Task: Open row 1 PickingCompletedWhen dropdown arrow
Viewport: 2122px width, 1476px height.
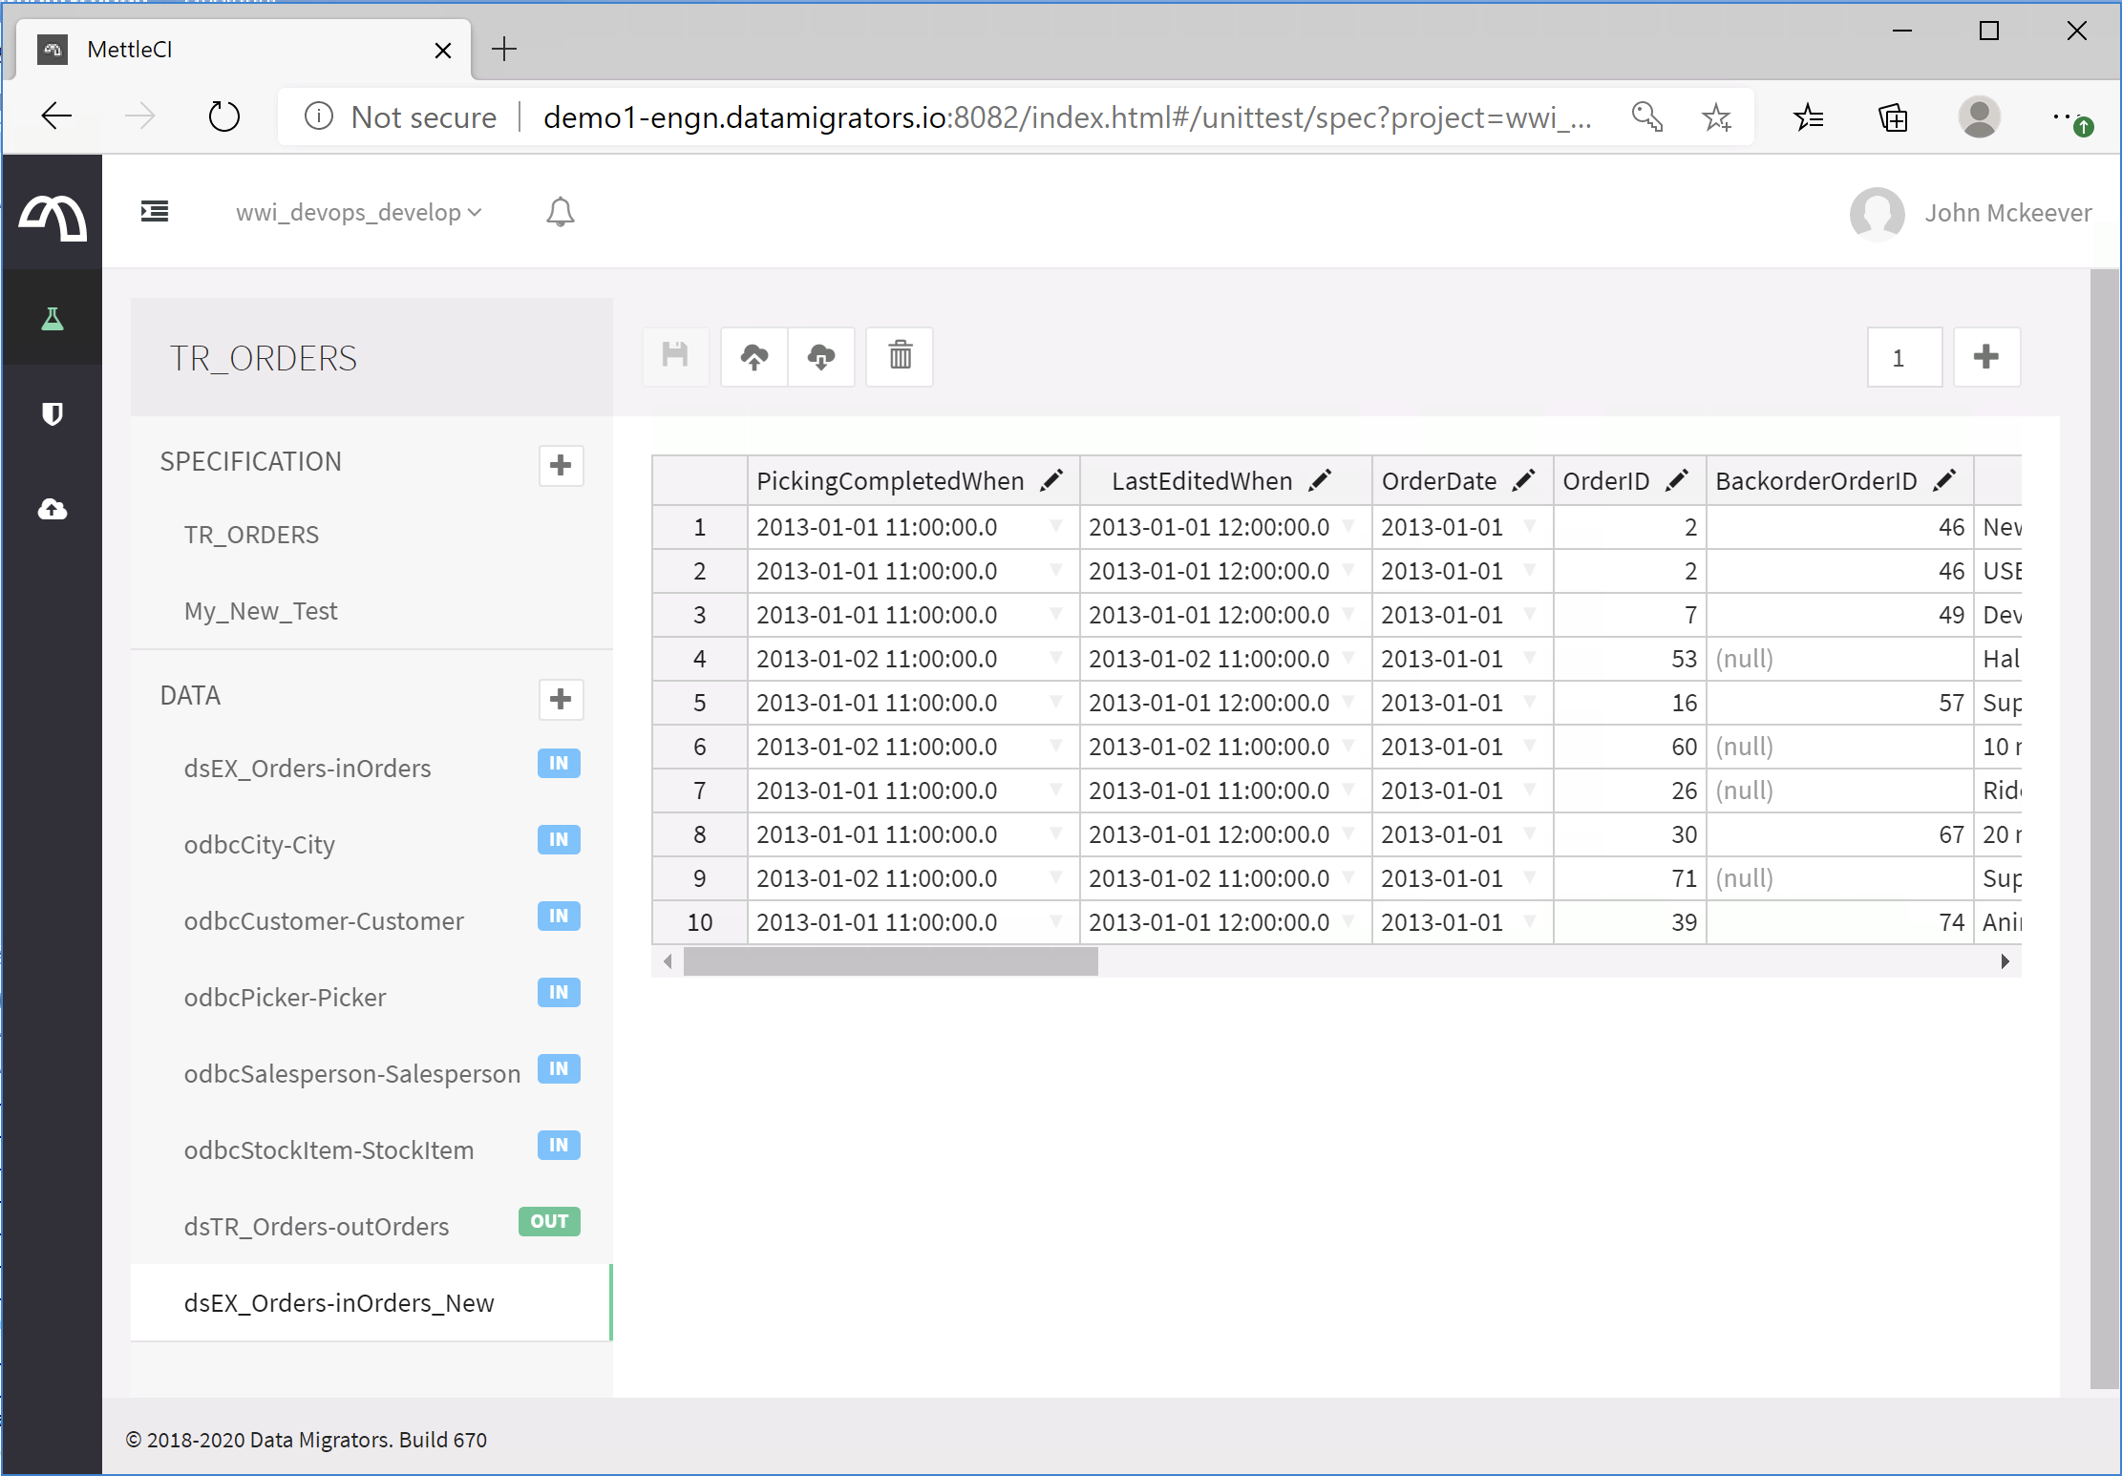Action: coord(1056,526)
